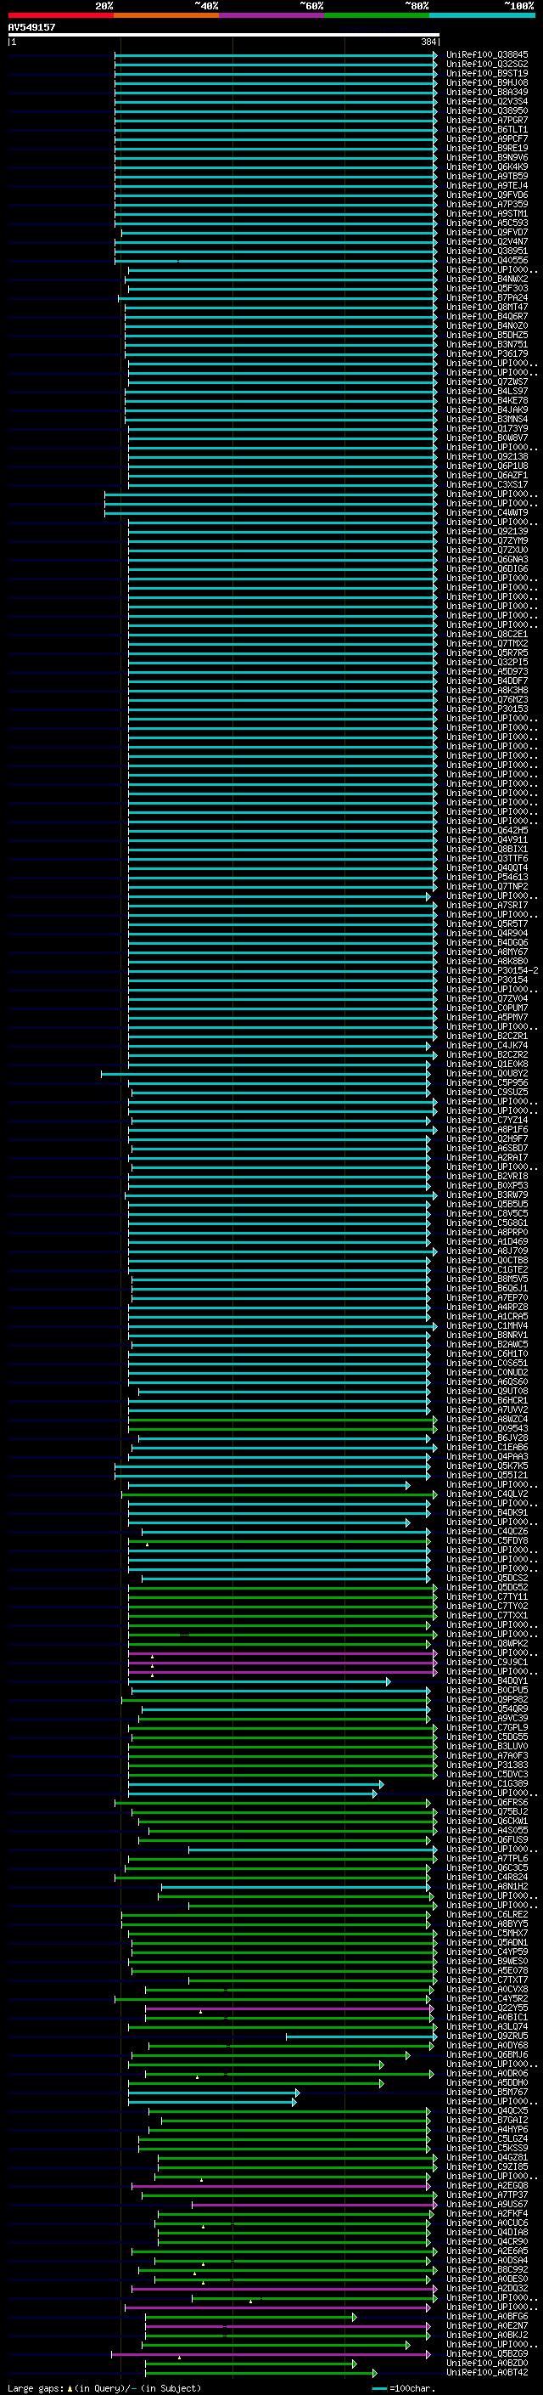This screenshot has height=2395, width=543.
Task: Click the orange ~40% legend segment
Action: (166, 15)
